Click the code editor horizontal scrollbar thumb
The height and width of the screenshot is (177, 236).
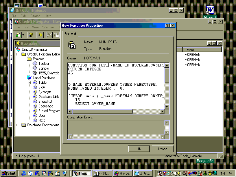coord(102,112)
